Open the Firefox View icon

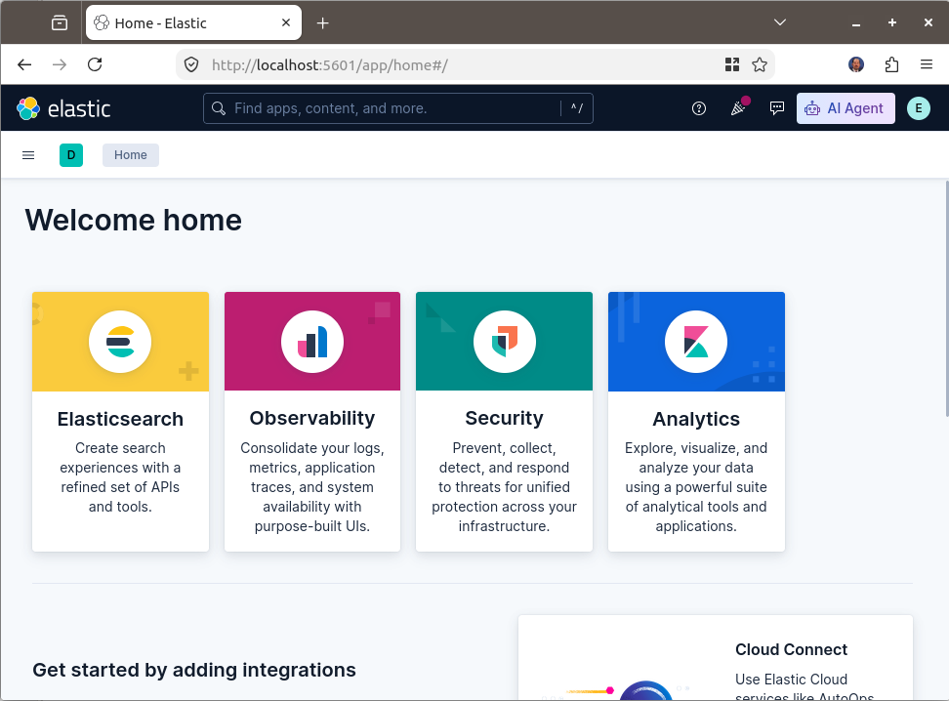(x=60, y=23)
